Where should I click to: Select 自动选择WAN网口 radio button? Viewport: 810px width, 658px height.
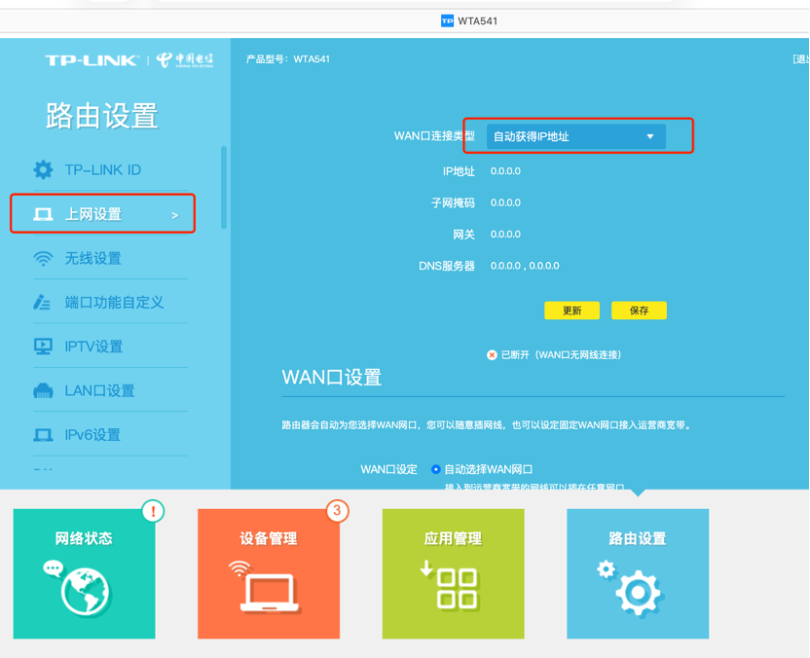click(435, 469)
